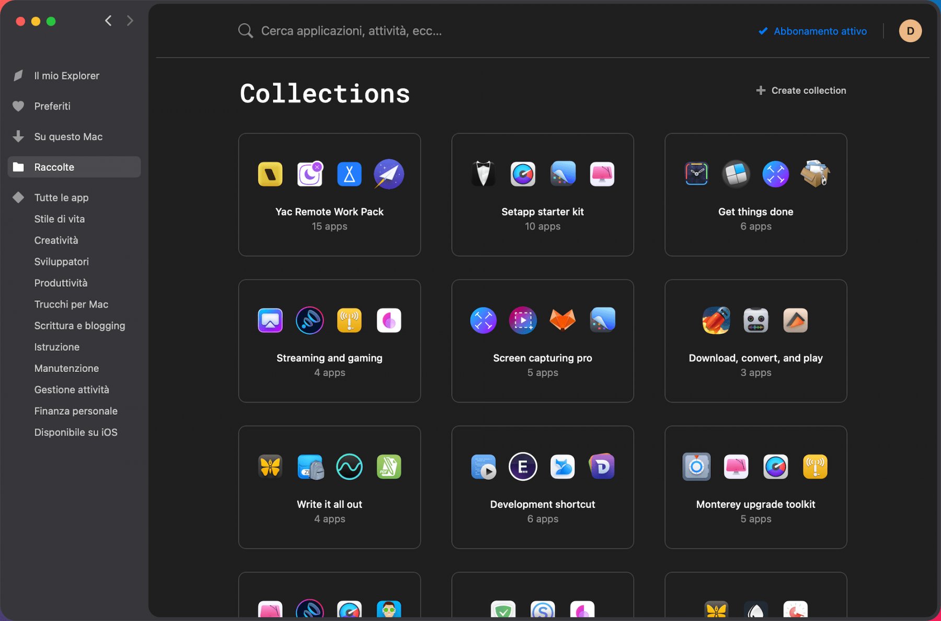Click the tuxedo app icon in Setapp starter kit

483,174
